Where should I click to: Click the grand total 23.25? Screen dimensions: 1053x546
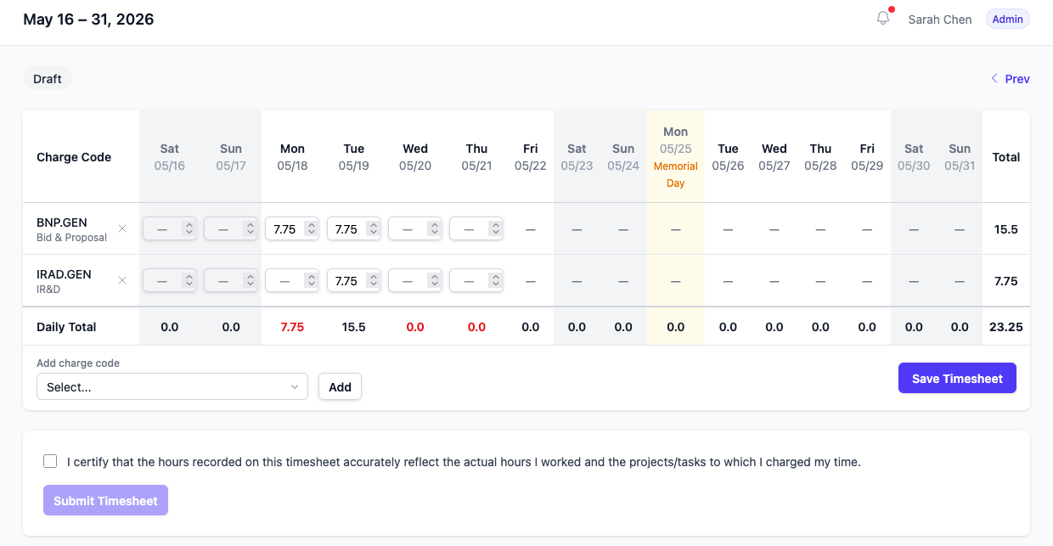(x=1006, y=327)
